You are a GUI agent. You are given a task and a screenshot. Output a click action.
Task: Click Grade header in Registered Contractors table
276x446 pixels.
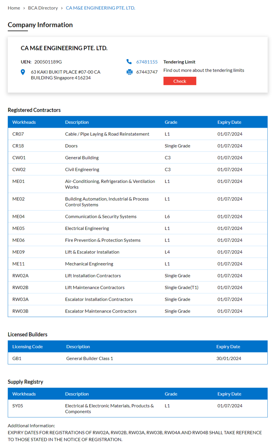[x=171, y=122]
